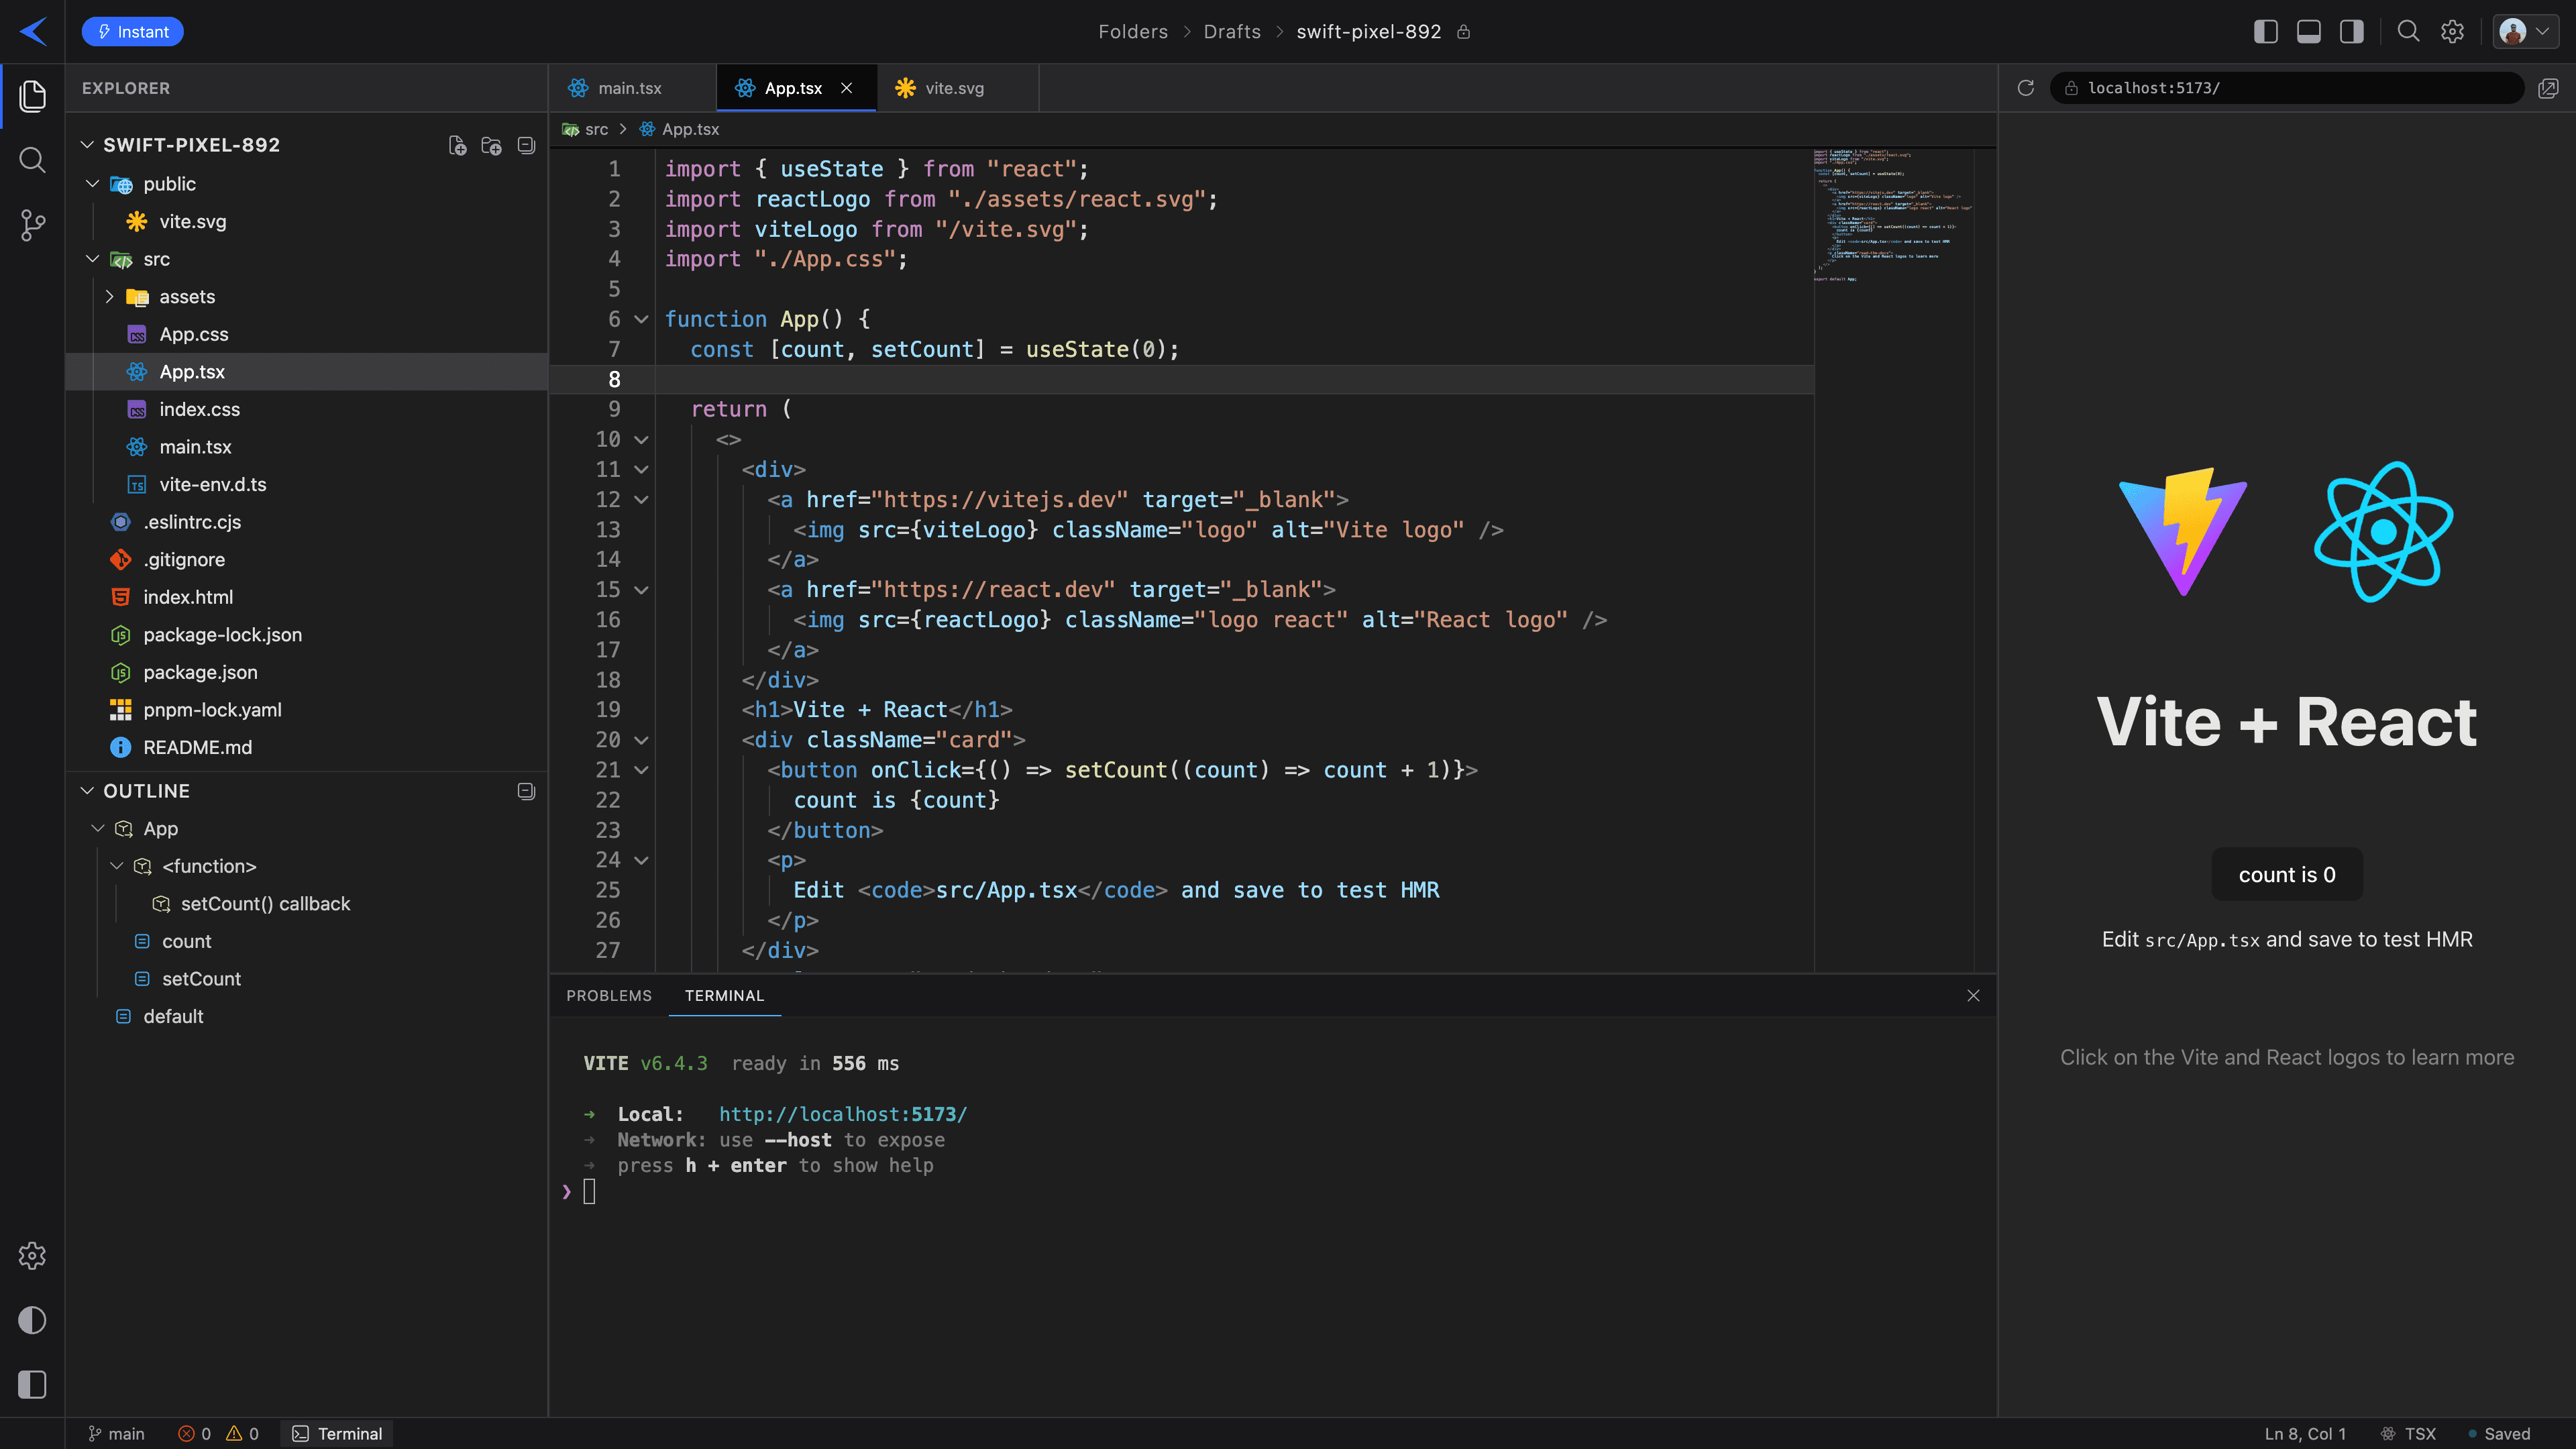Open the PROBLEMS panel tab

(x=608, y=995)
